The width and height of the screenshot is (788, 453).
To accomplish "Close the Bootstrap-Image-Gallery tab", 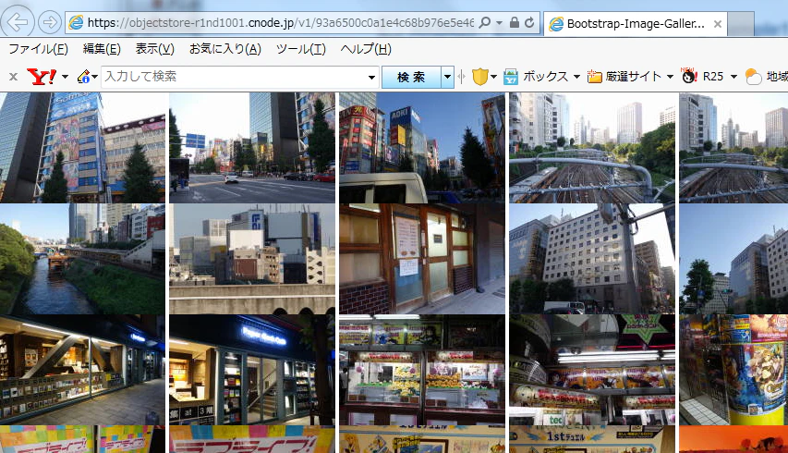I will [718, 24].
